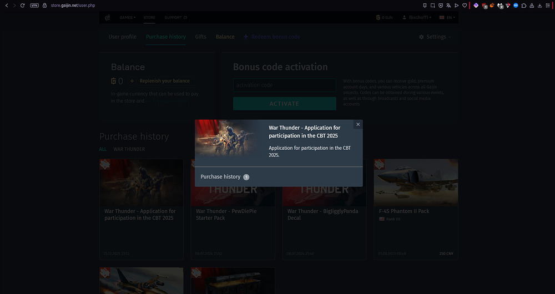Click into the activation code field
555x294 pixels.
coord(284,85)
